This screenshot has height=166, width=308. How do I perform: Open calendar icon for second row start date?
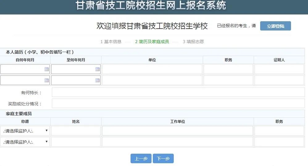coord(47,80)
